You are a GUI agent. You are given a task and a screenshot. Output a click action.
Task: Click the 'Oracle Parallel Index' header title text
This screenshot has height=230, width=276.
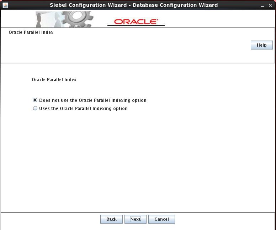(x=31, y=32)
